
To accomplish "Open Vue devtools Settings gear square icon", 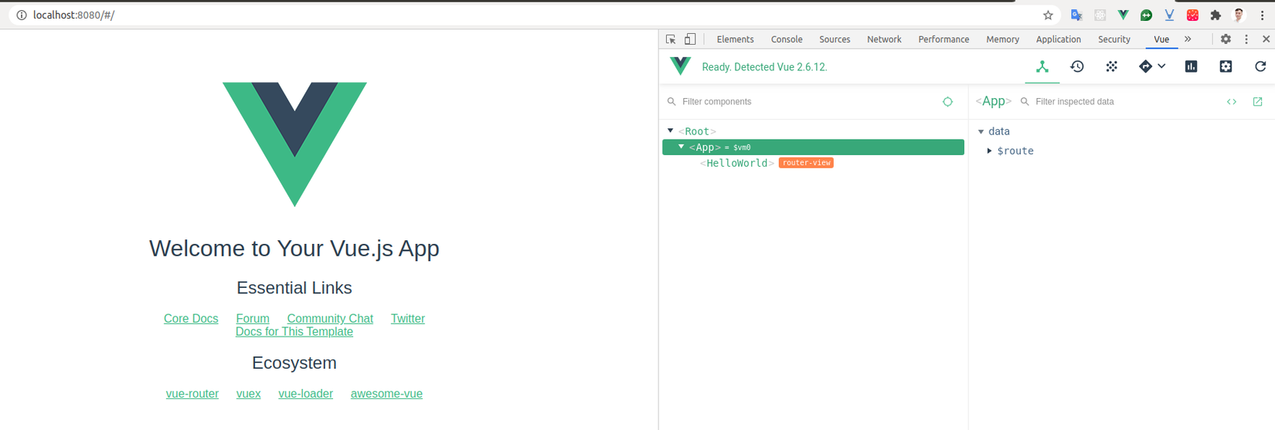I will [1226, 66].
